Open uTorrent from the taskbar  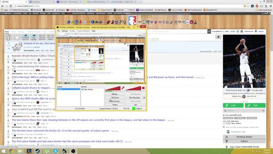[x=46, y=151]
